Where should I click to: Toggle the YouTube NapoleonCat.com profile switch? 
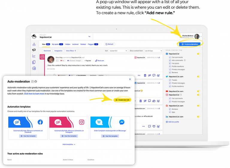(199, 91)
